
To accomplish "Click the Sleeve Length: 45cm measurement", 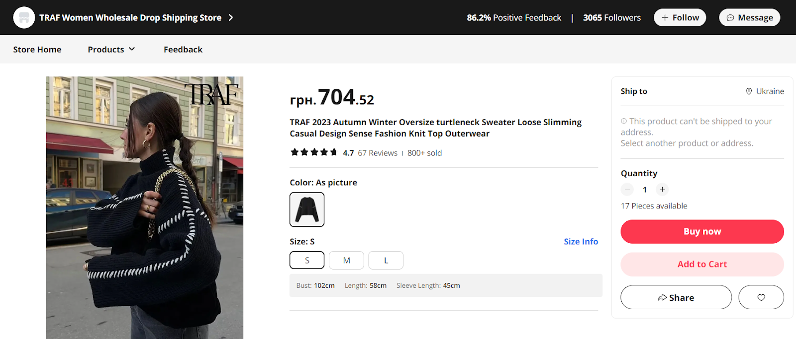I will (x=428, y=285).
